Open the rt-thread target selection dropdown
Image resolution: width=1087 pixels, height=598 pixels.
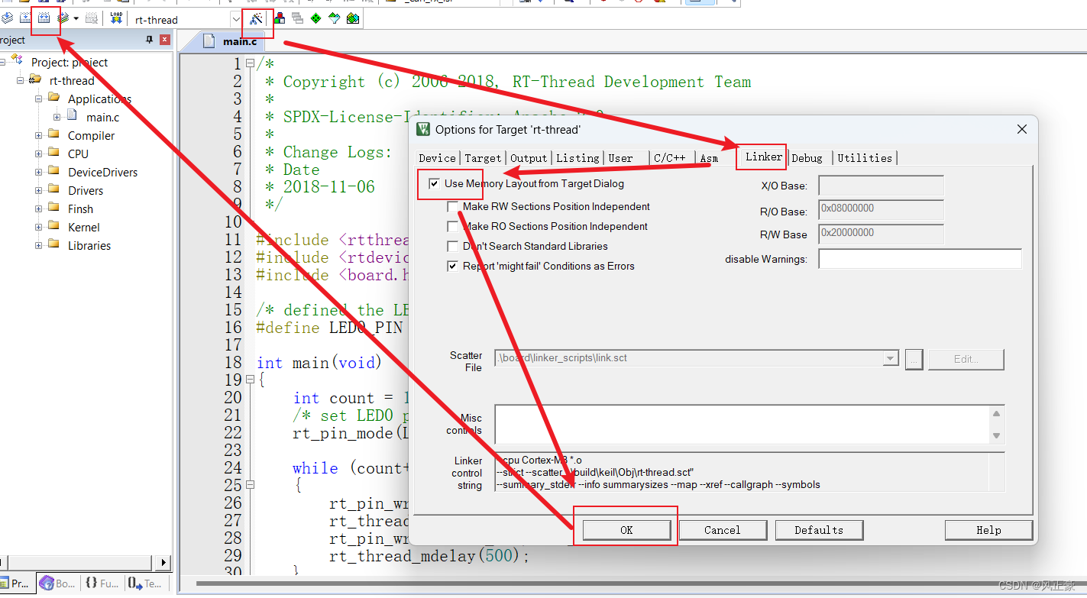click(x=235, y=19)
